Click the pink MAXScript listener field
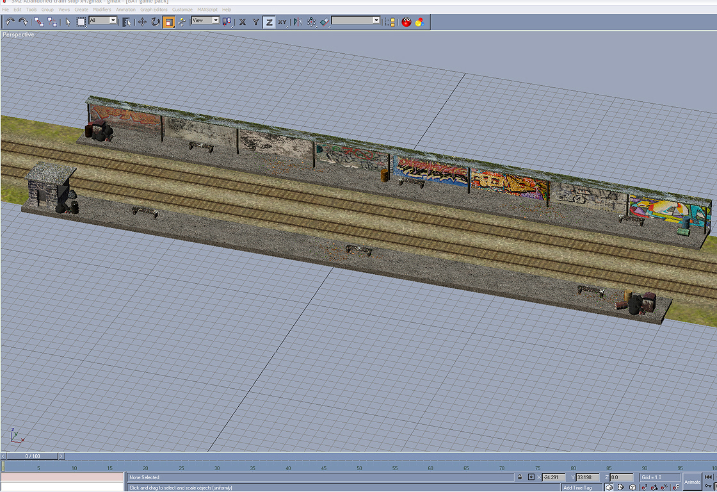The width and height of the screenshot is (717, 492). pos(62,477)
